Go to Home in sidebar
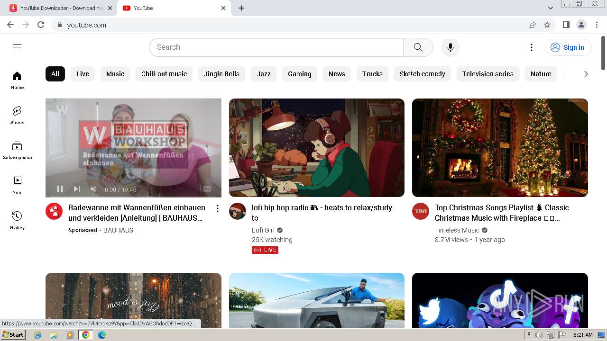Screen dimensions: 607x341 pos(17,81)
